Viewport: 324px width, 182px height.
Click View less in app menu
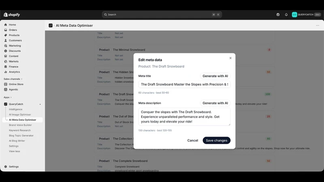[14, 151]
